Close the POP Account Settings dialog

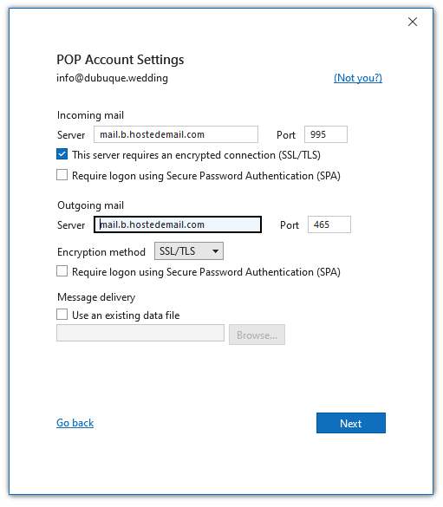click(413, 22)
